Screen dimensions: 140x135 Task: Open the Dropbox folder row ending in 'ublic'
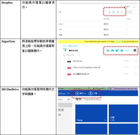tap(98, 30)
